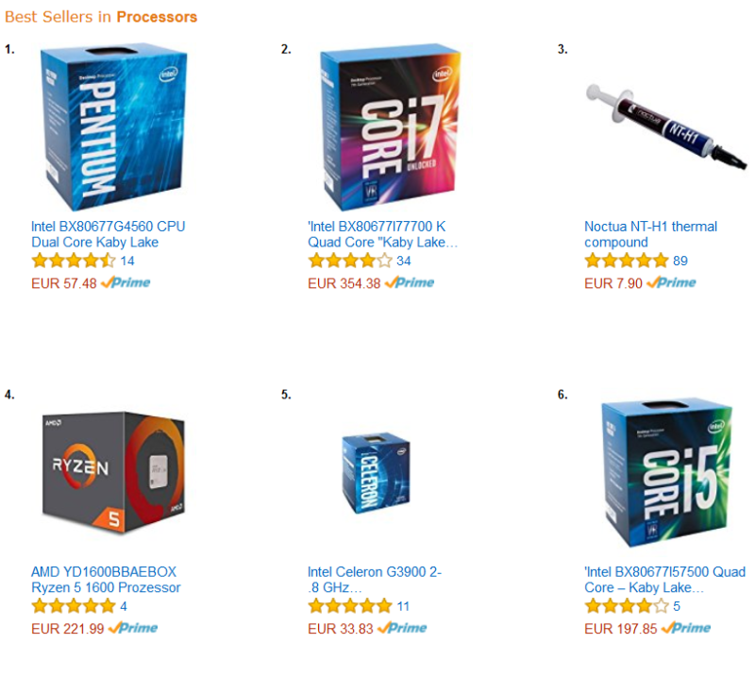Open the Noctua NT-H1 thermal compound link
Screen dimensions: 755x677
(x=651, y=234)
